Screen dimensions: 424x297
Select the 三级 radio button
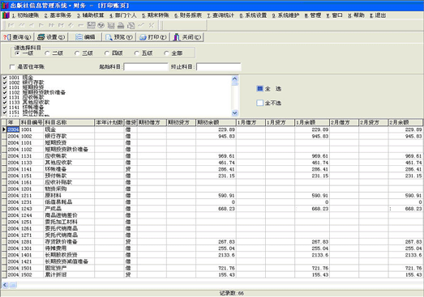click(x=77, y=53)
